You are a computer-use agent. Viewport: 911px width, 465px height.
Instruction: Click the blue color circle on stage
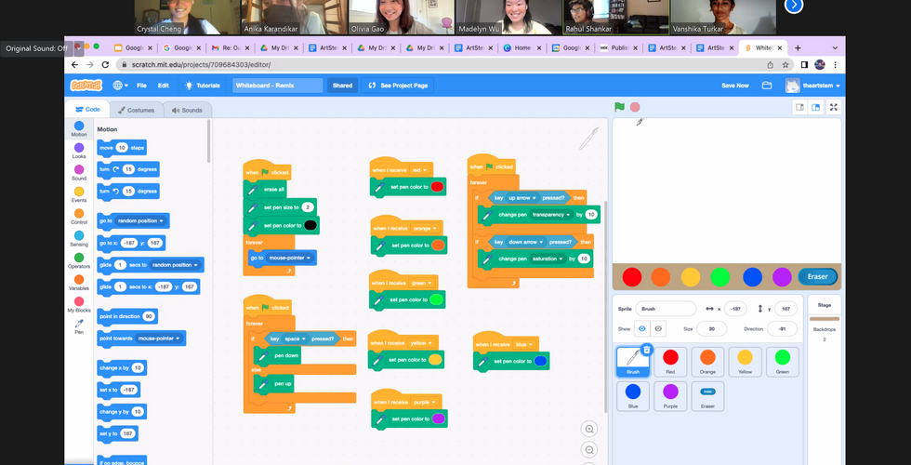tap(752, 277)
